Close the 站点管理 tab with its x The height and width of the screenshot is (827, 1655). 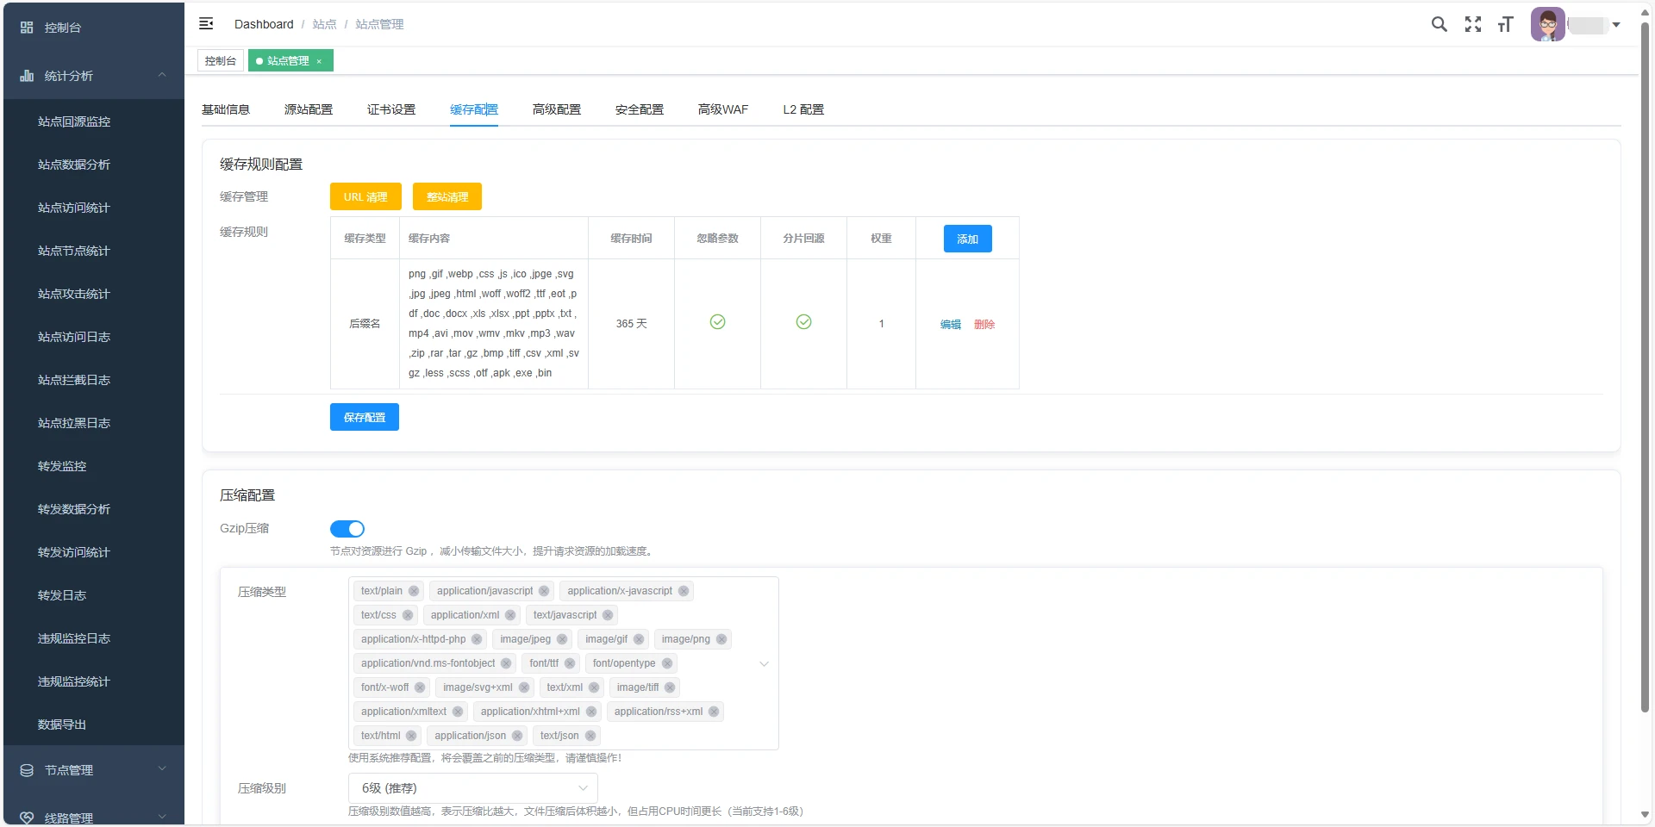[319, 61]
